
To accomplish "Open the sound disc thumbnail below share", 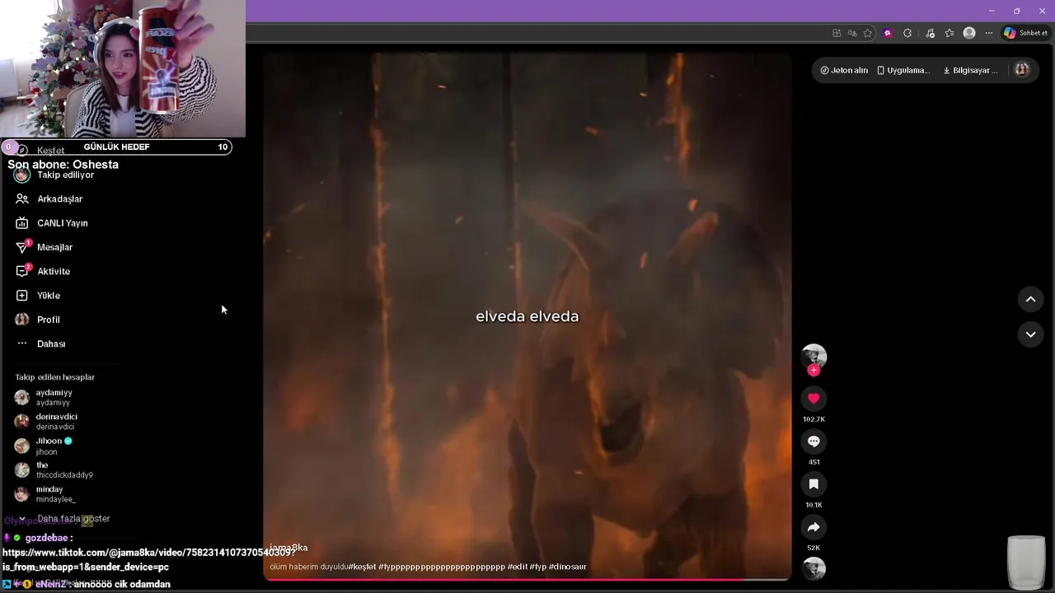I will [814, 568].
